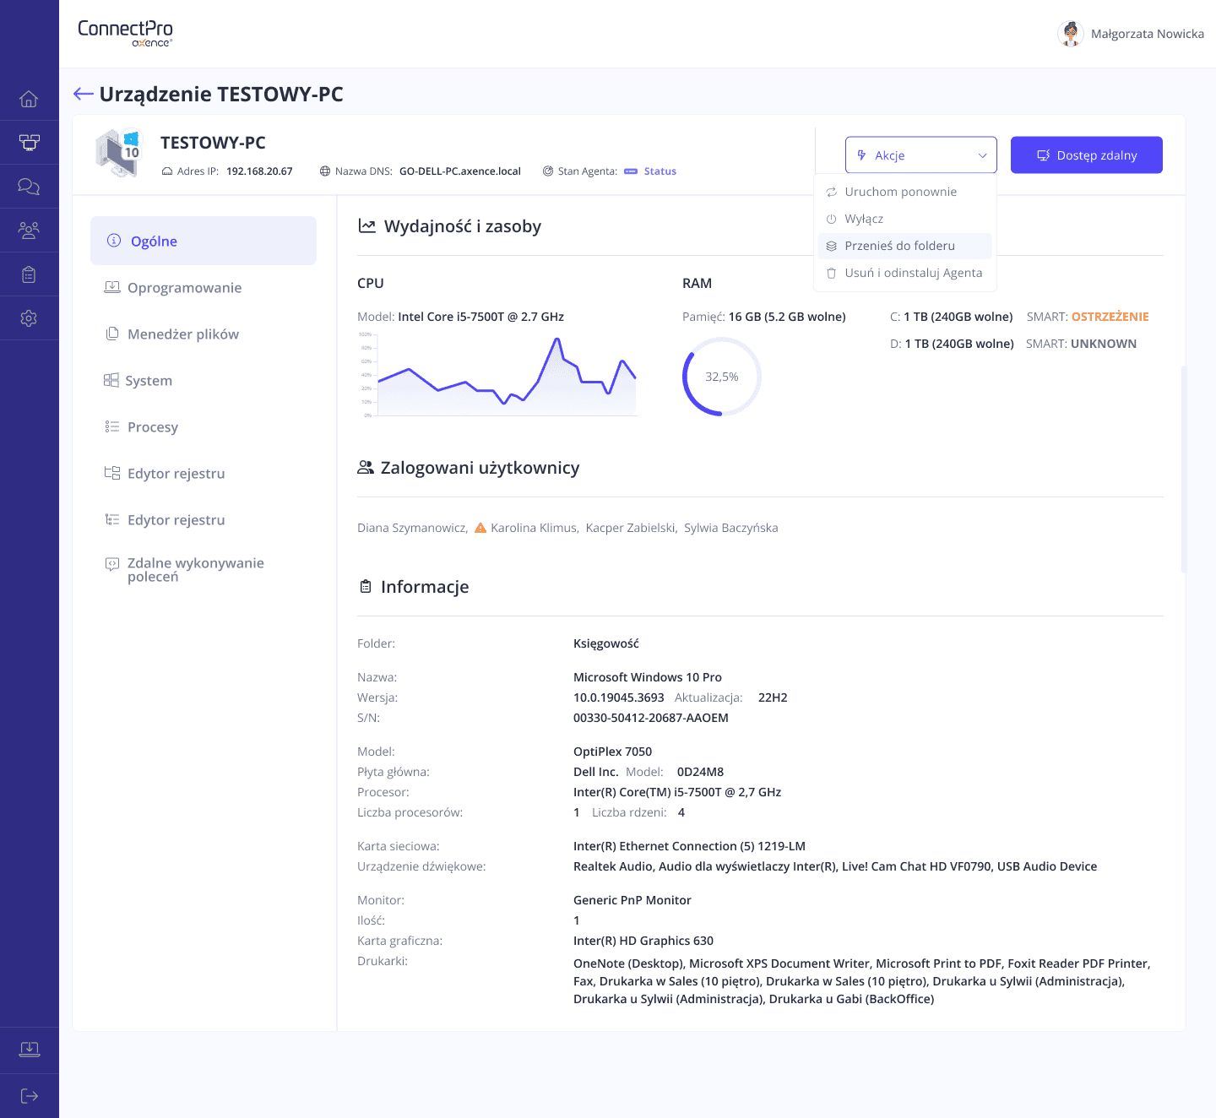Image resolution: width=1216 pixels, height=1118 pixels.
Task: Click the folder value Księgowość
Action: pyautogui.click(x=606, y=643)
